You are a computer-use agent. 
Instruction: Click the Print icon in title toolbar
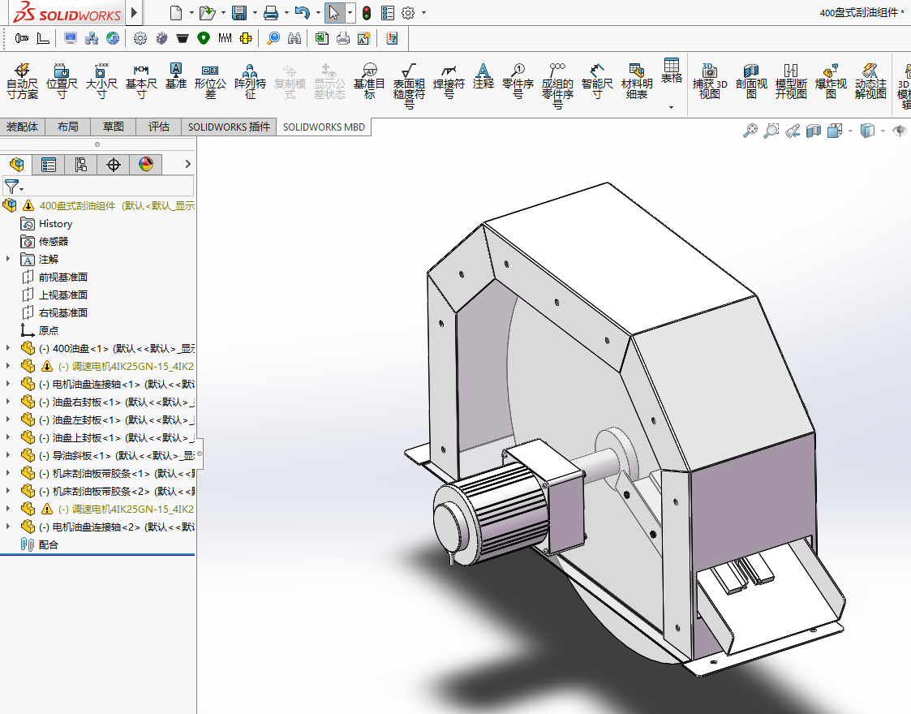[271, 13]
